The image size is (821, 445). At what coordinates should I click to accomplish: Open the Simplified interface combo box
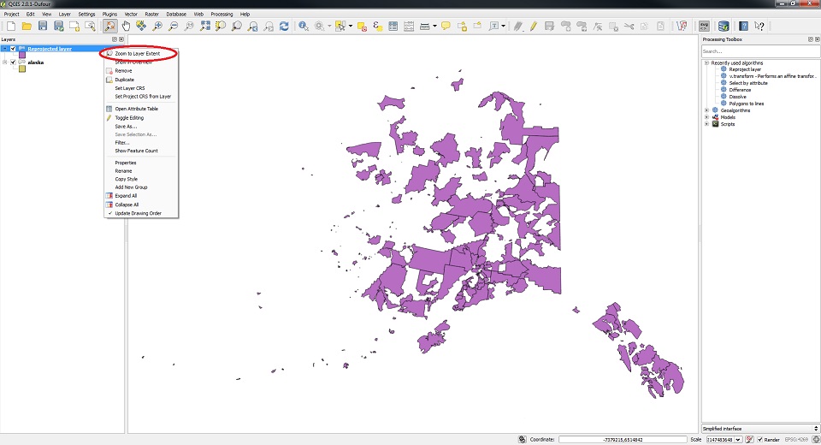coord(760,428)
